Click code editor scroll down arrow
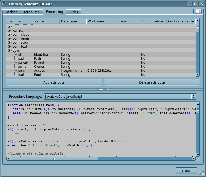This screenshot has height=177, width=206. point(197,155)
